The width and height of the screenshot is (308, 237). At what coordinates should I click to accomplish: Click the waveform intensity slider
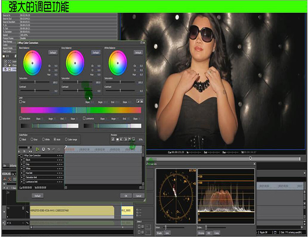click(x=206, y=227)
